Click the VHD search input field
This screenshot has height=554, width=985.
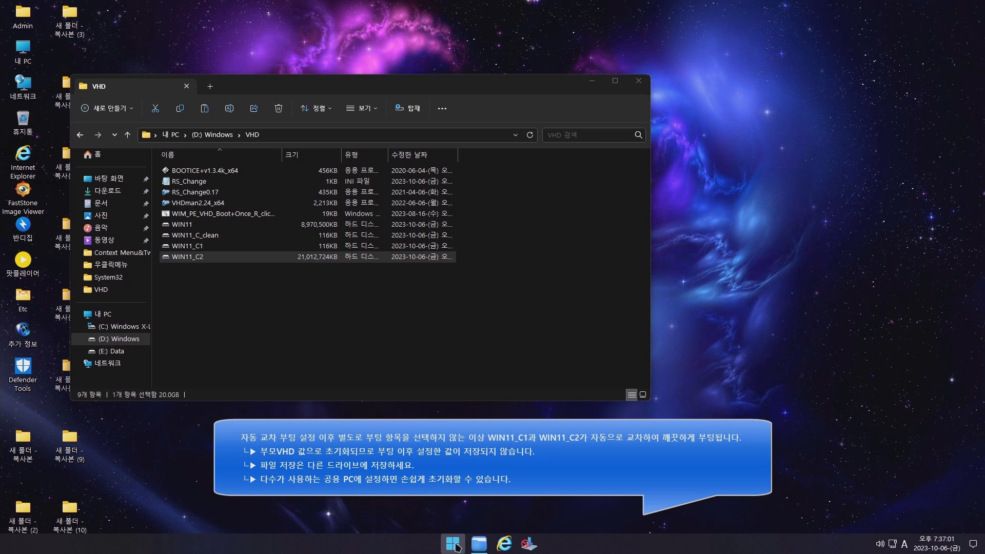pos(588,135)
